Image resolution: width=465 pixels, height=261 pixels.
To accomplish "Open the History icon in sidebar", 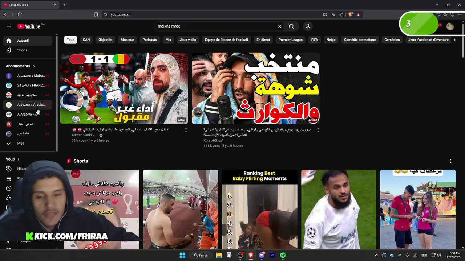I will point(9,169).
